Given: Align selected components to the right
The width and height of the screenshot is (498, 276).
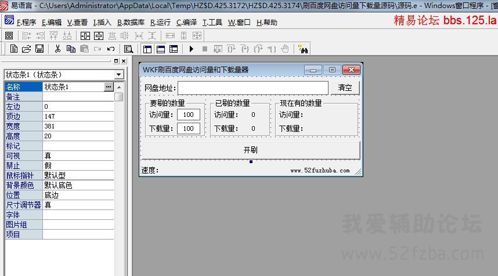Looking at the screenshot, I should click(40, 36).
